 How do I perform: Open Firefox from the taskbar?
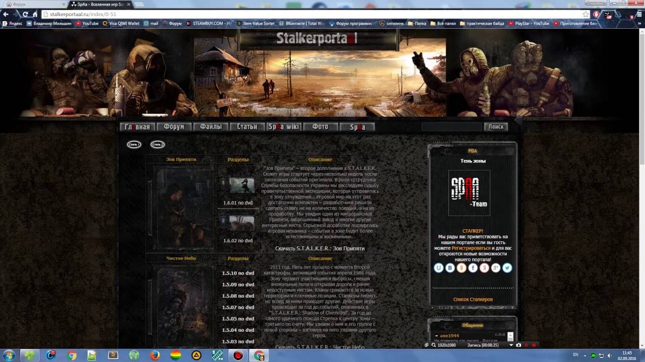tap(155, 355)
